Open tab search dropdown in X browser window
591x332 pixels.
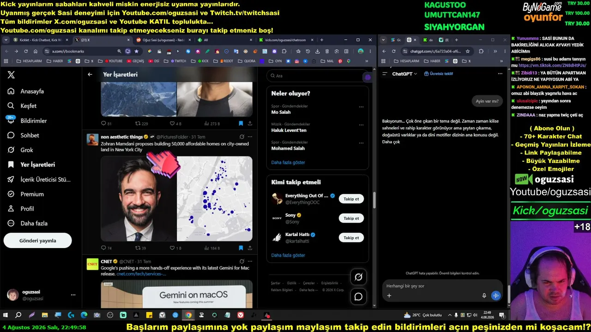[x=6, y=40]
